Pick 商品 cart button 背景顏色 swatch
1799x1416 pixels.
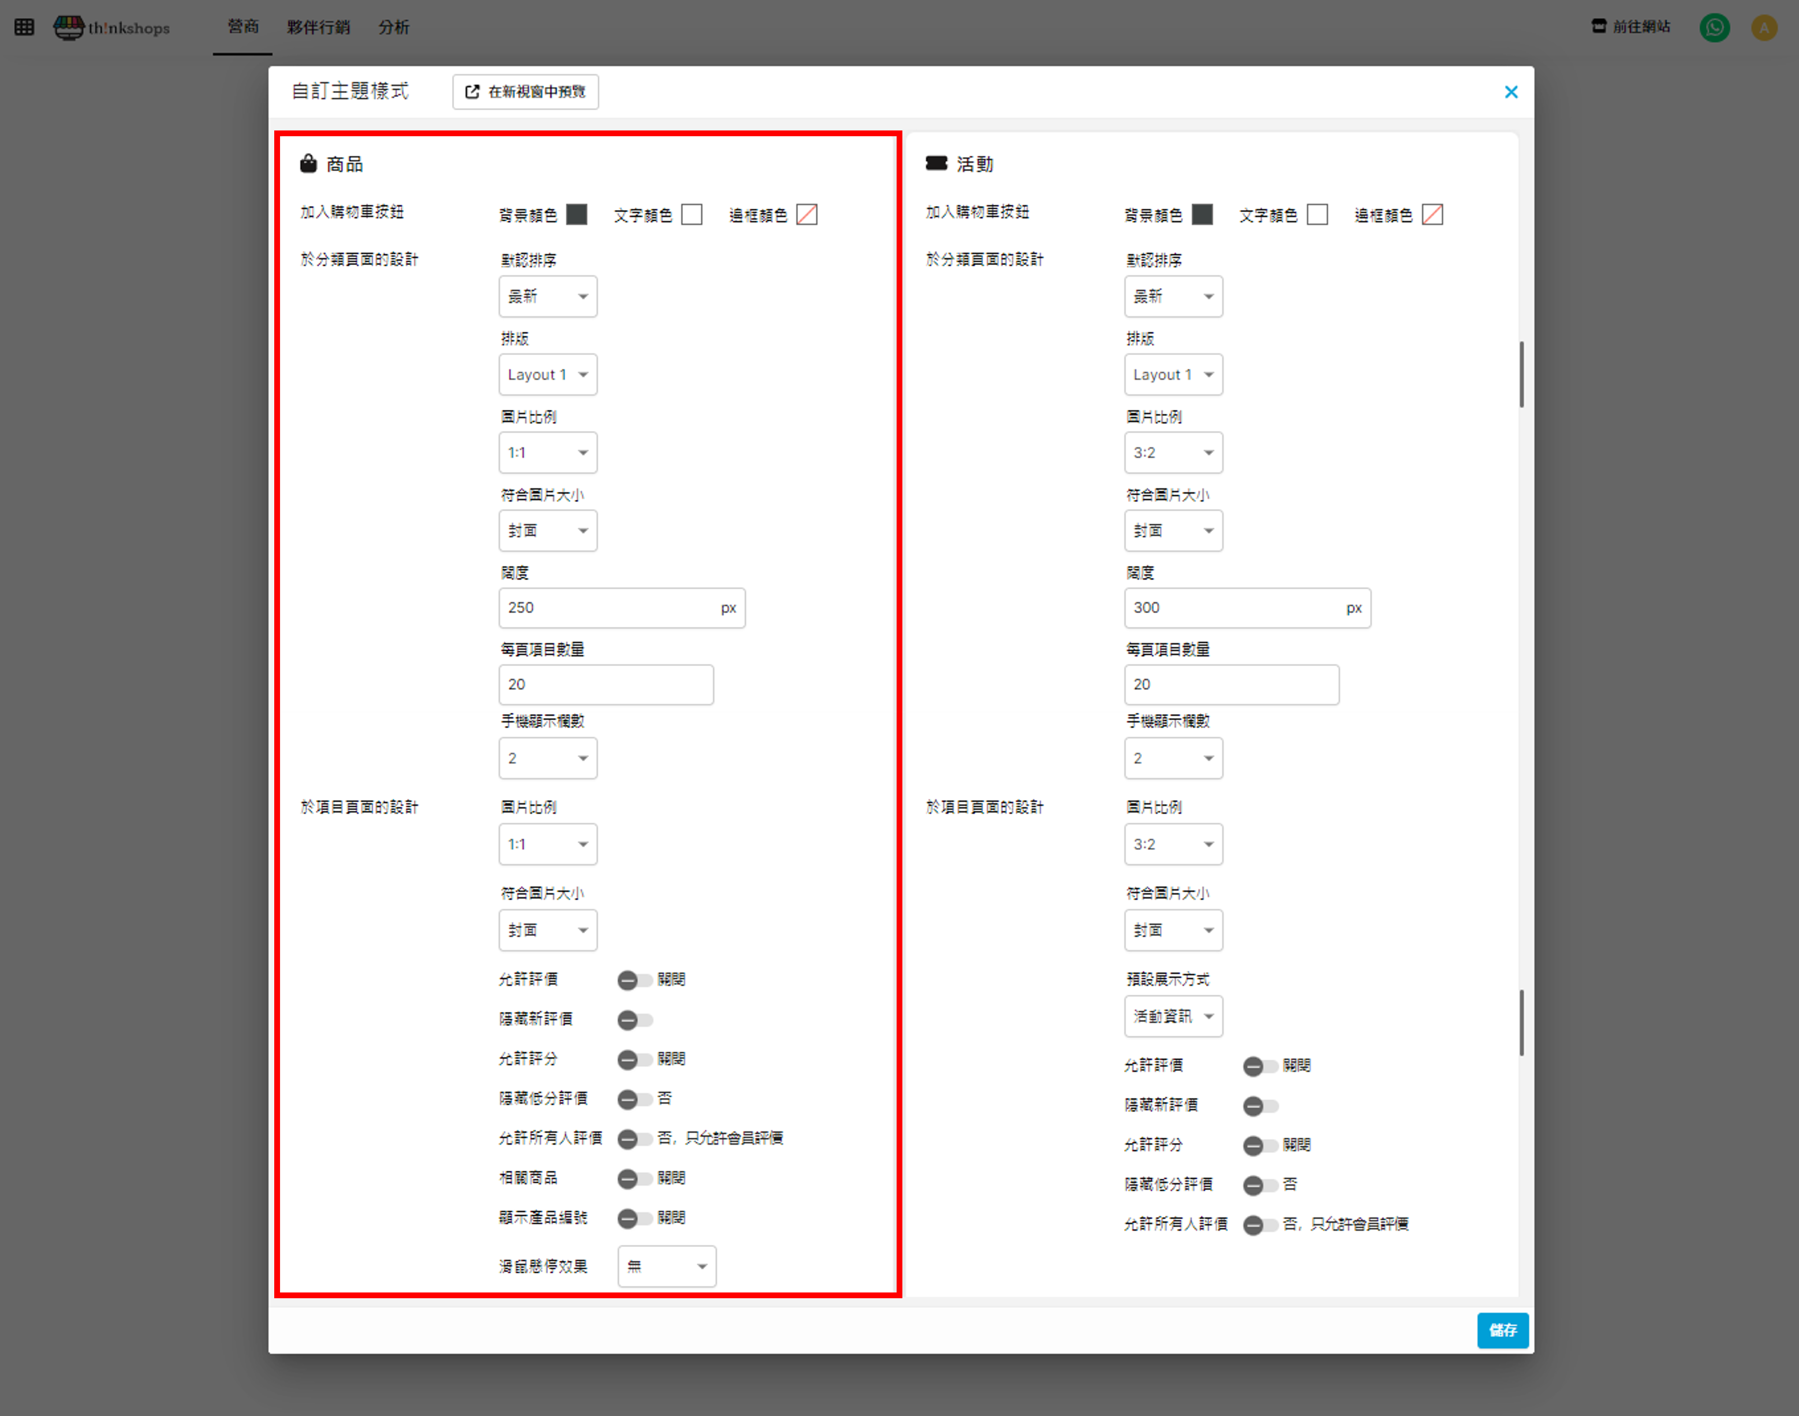point(577,215)
